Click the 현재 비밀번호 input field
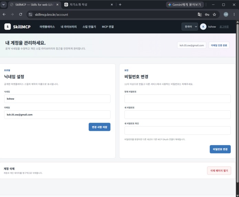The image size is (239, 197). (177, 99)
